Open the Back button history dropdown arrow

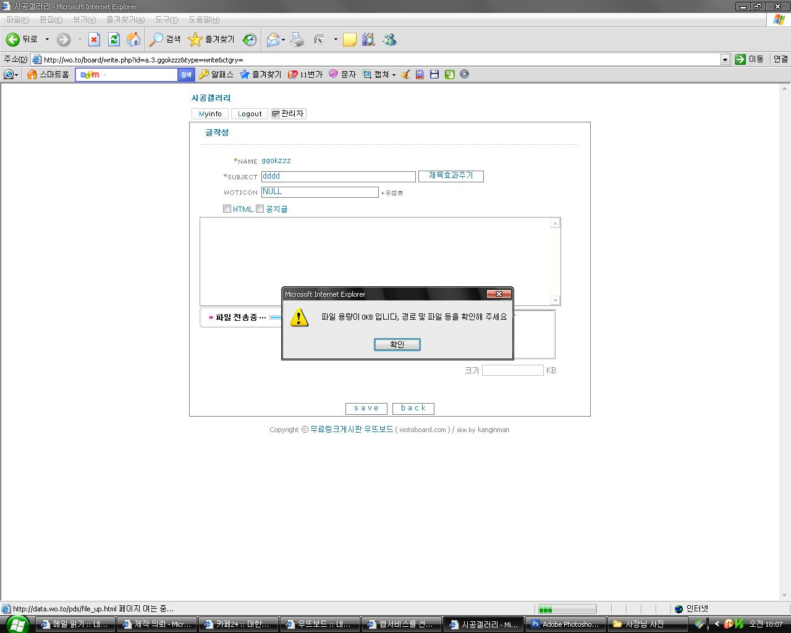(47, 40)
